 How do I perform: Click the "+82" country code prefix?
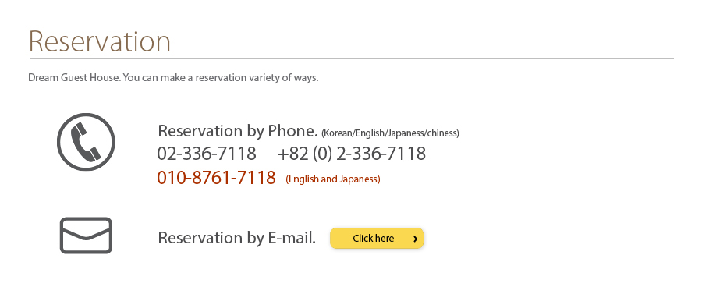(292, 154)
